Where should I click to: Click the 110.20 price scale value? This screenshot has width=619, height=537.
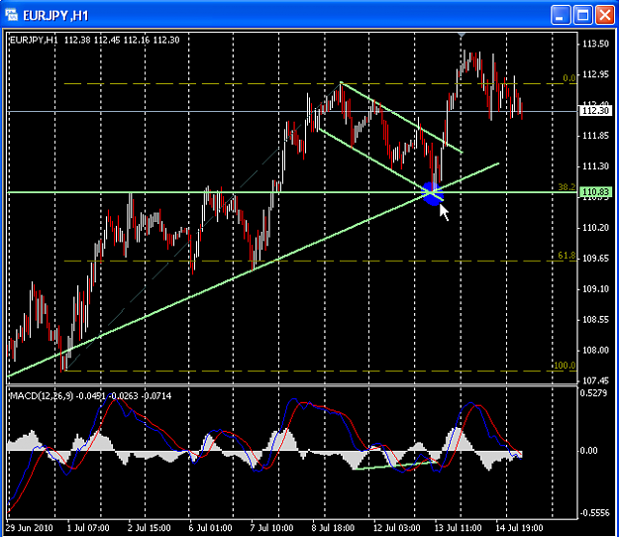(x=595, y=228)
